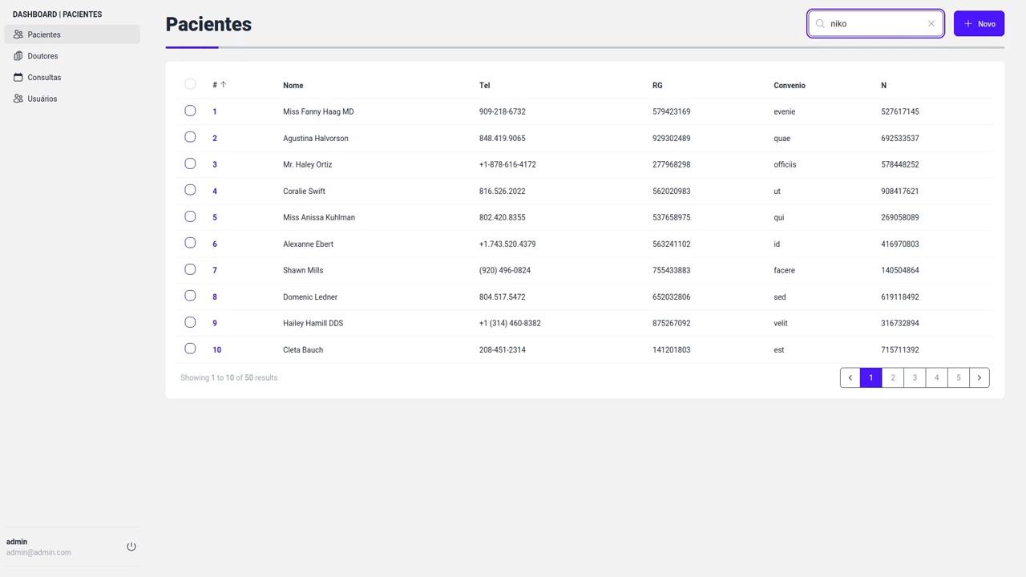Select the row for Alexanne Ebert
Image resolution: width=1026 pixels, height=577 pixels.
click(x=190, y=243)
